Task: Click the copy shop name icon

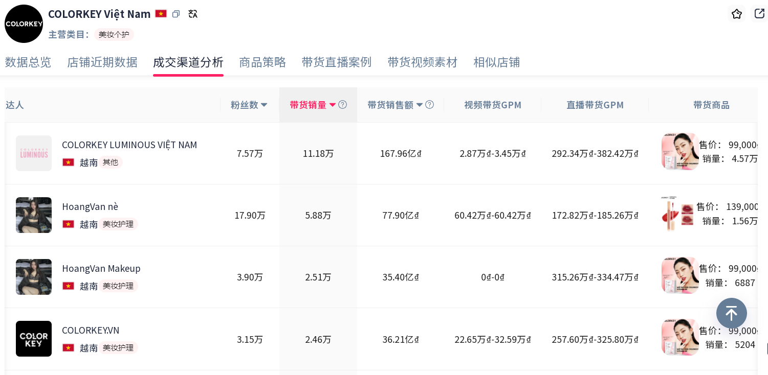Action: tap(176, 14)
